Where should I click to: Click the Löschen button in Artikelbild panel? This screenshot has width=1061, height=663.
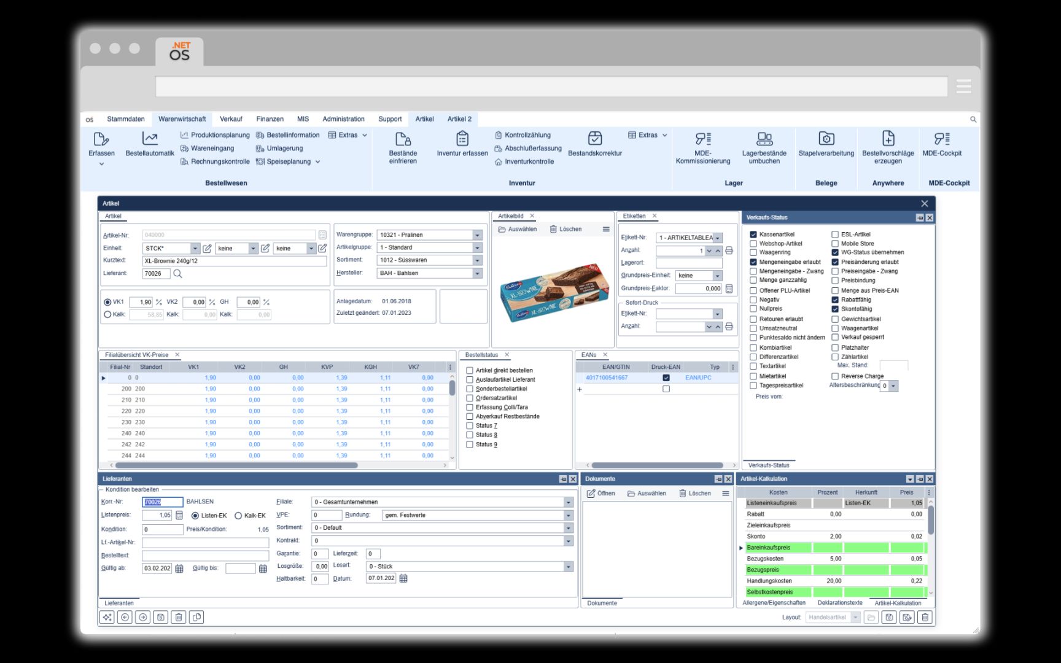[570, 229]
